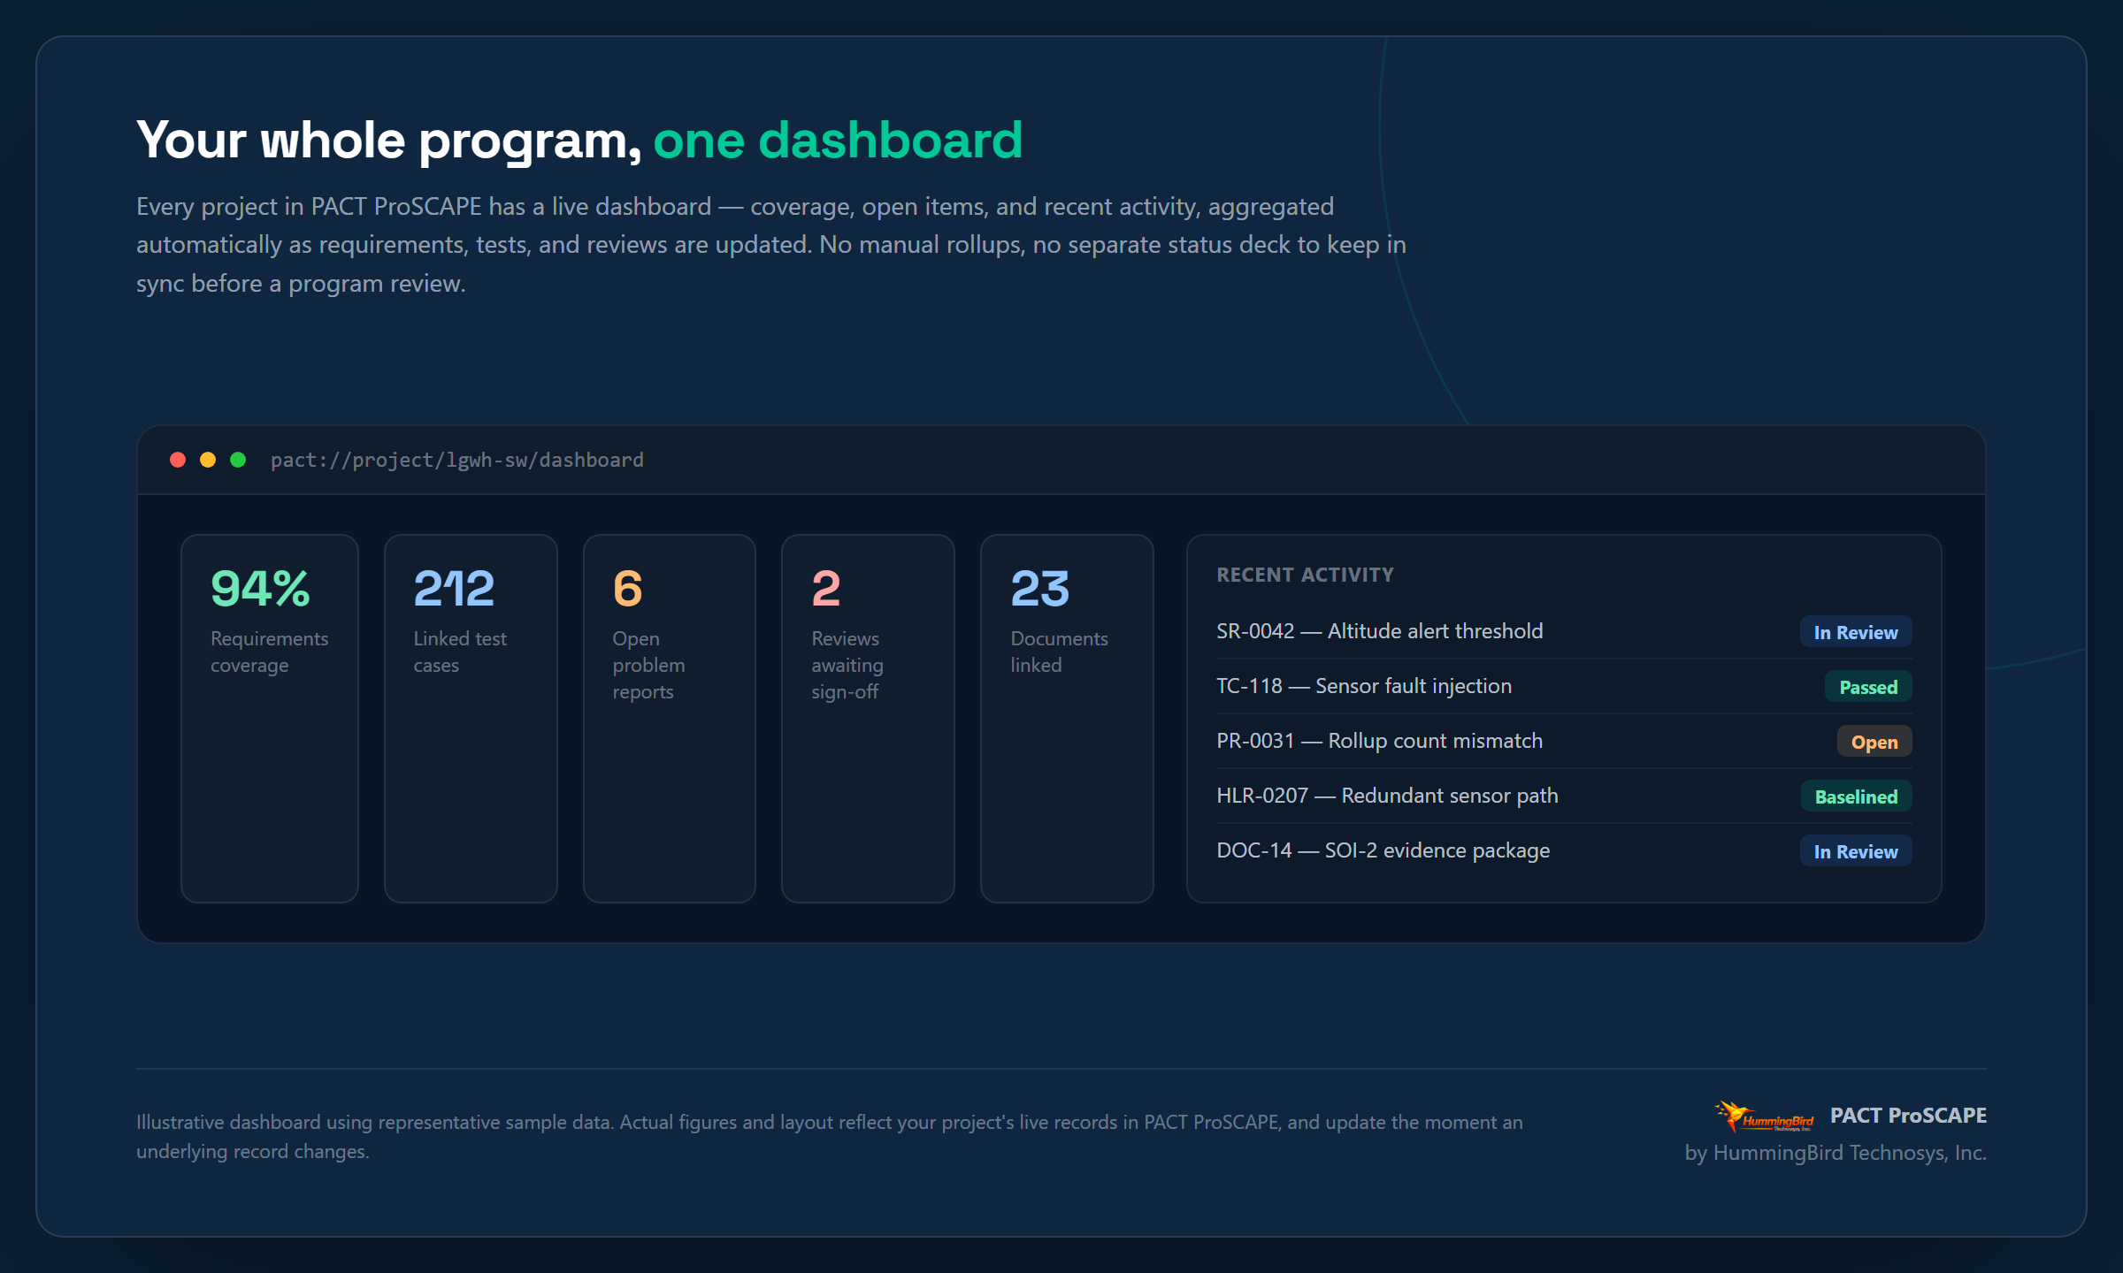This screenshot has height=1273, width=2123.
Task: Click the 'Illustrative dashboard using representative sample data' disclaimer
Action: tap(830, 1136)
